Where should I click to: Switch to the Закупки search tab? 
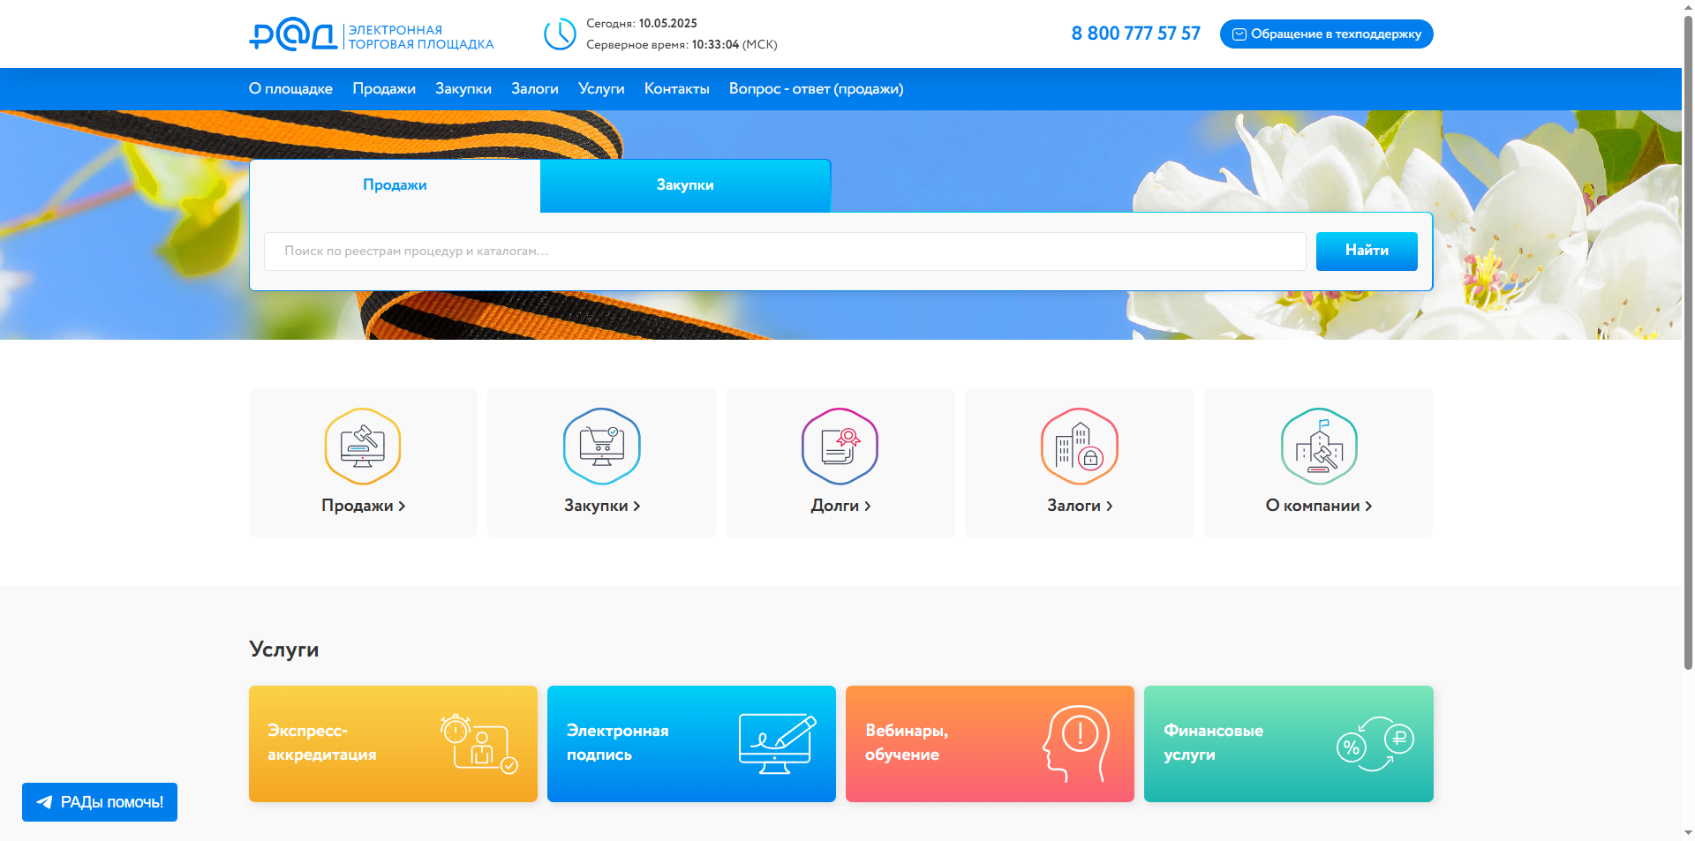[685, 185]
